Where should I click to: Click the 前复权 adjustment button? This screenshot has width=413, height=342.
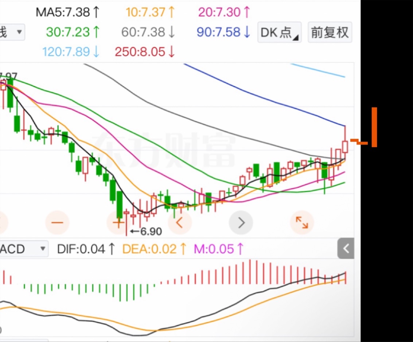coord(330,32)
